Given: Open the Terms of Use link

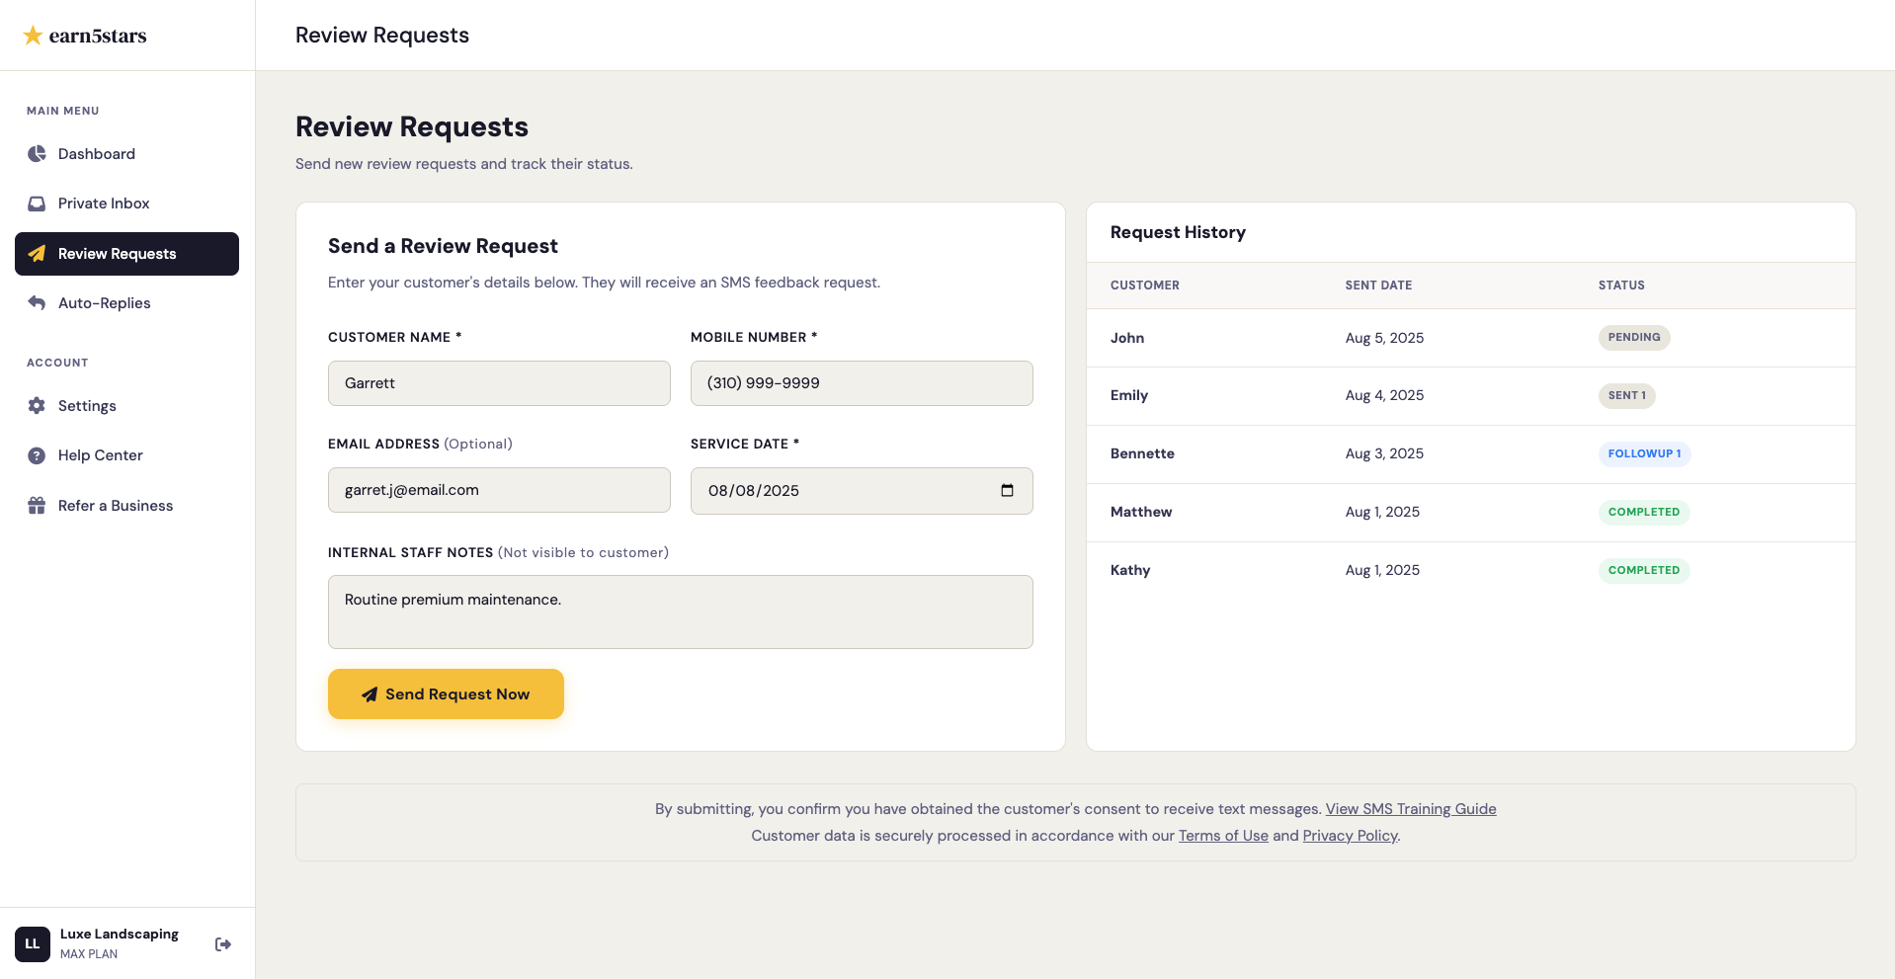Looking at the screenshot, I should 1223,836.
